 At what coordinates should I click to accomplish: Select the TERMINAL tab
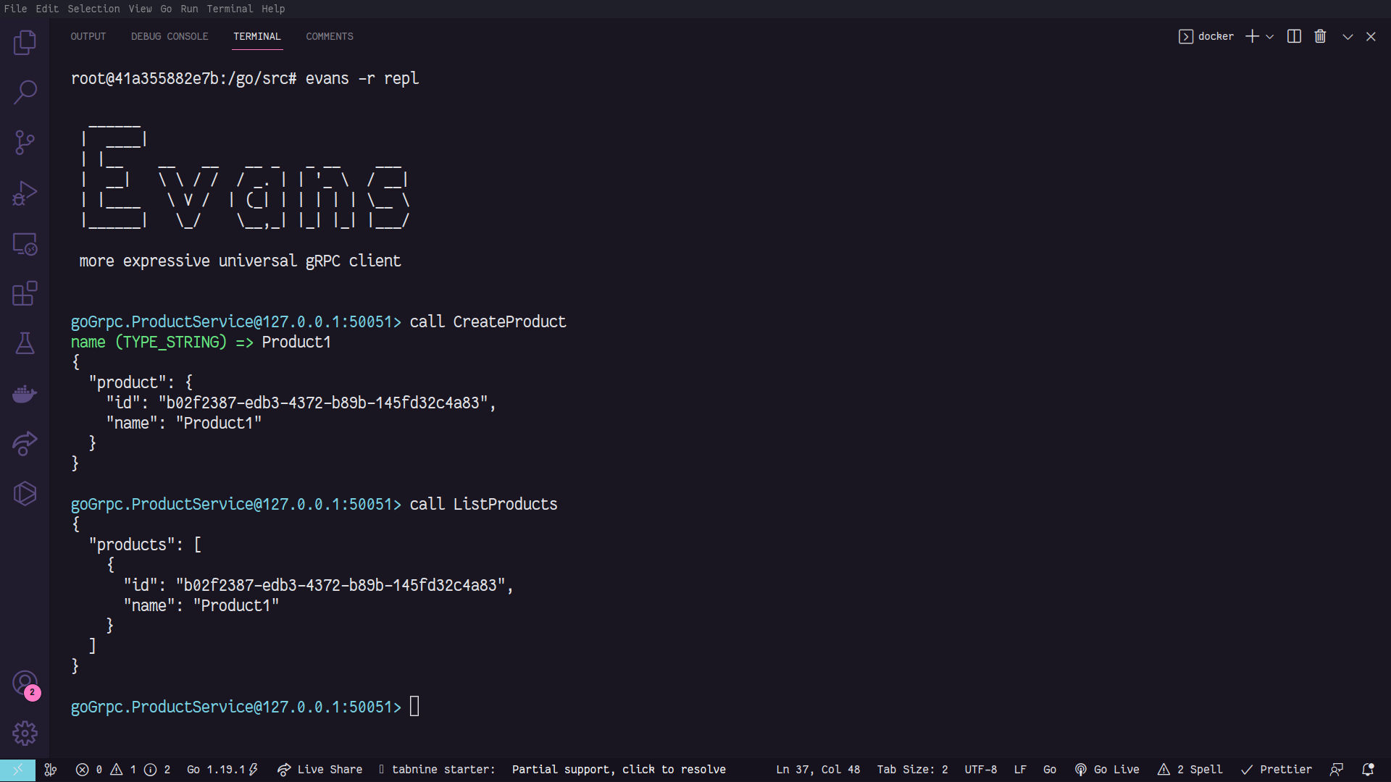click(x=257, y=36)
